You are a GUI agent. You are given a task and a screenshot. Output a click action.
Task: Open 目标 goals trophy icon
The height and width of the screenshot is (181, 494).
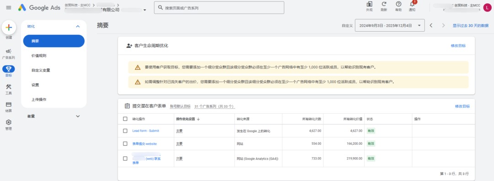point(9,69)
